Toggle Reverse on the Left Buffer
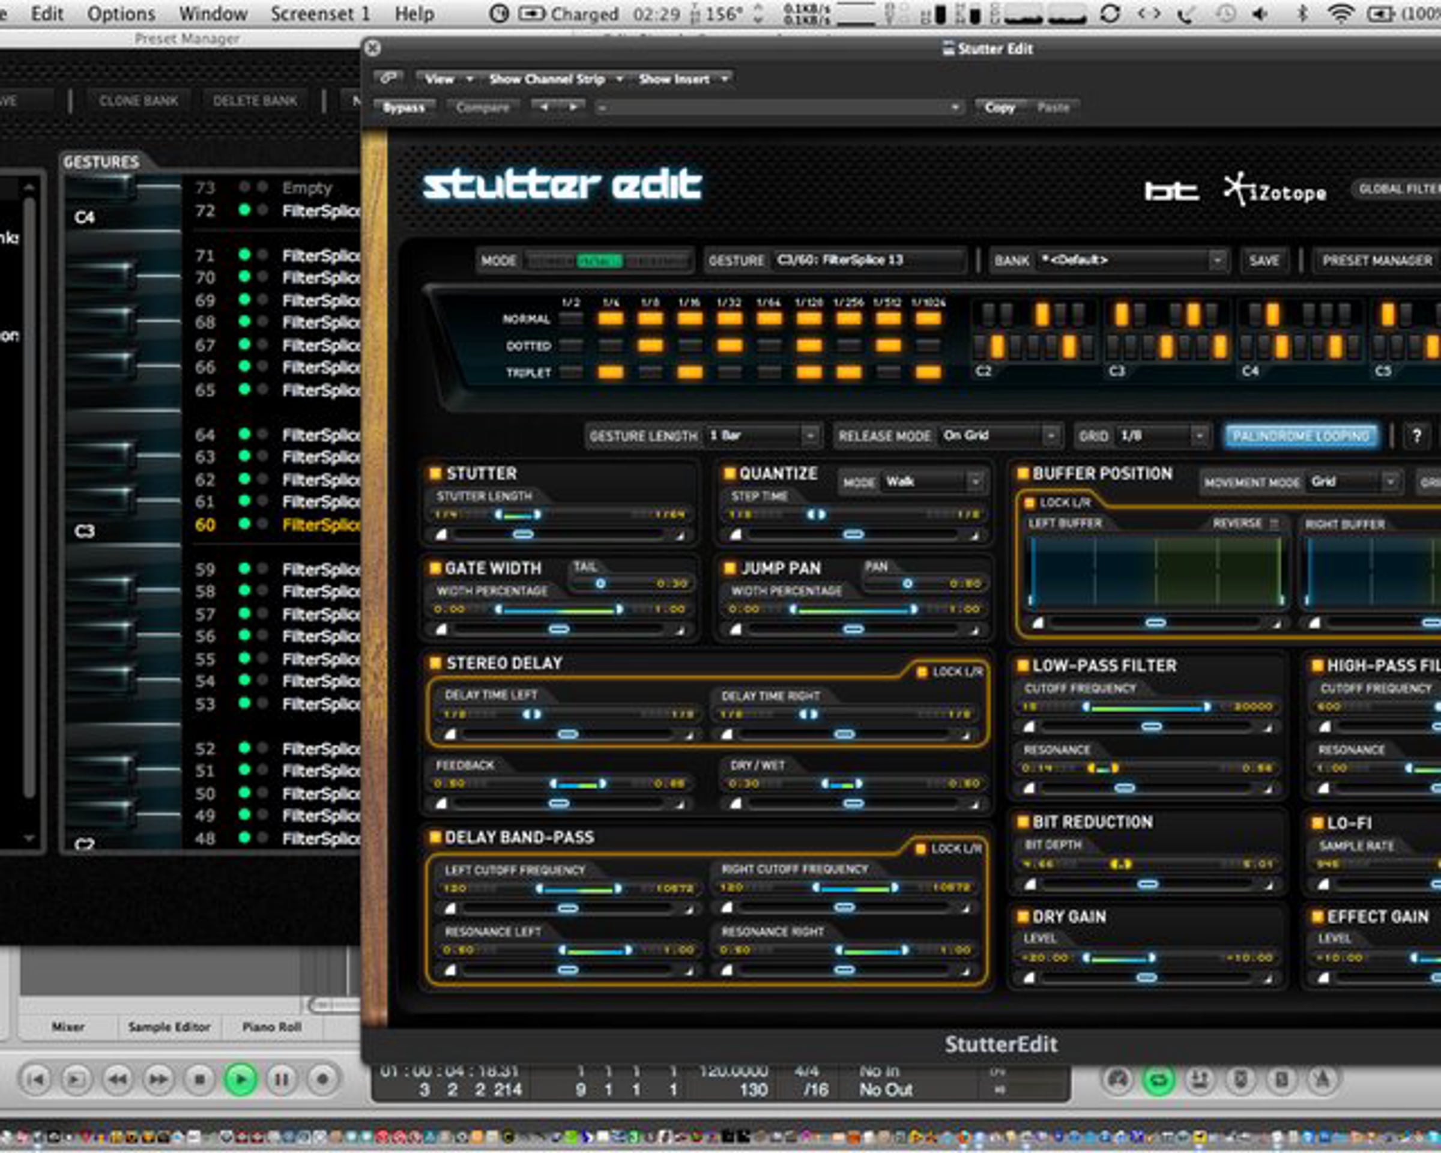Viewport: 1441px width, 1153px height. [1275, 524]
